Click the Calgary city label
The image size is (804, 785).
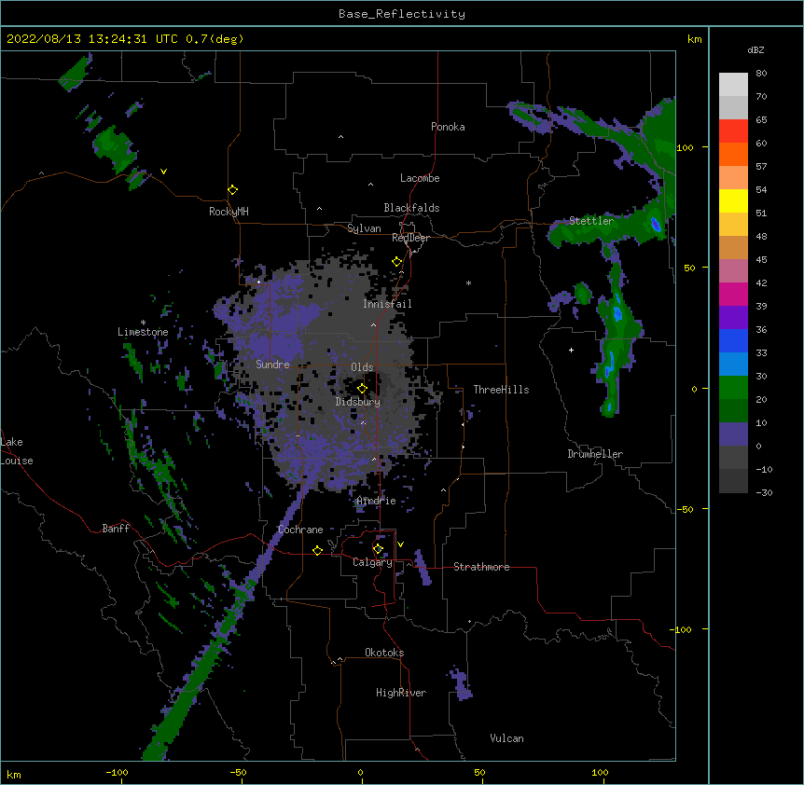point(372,562)
